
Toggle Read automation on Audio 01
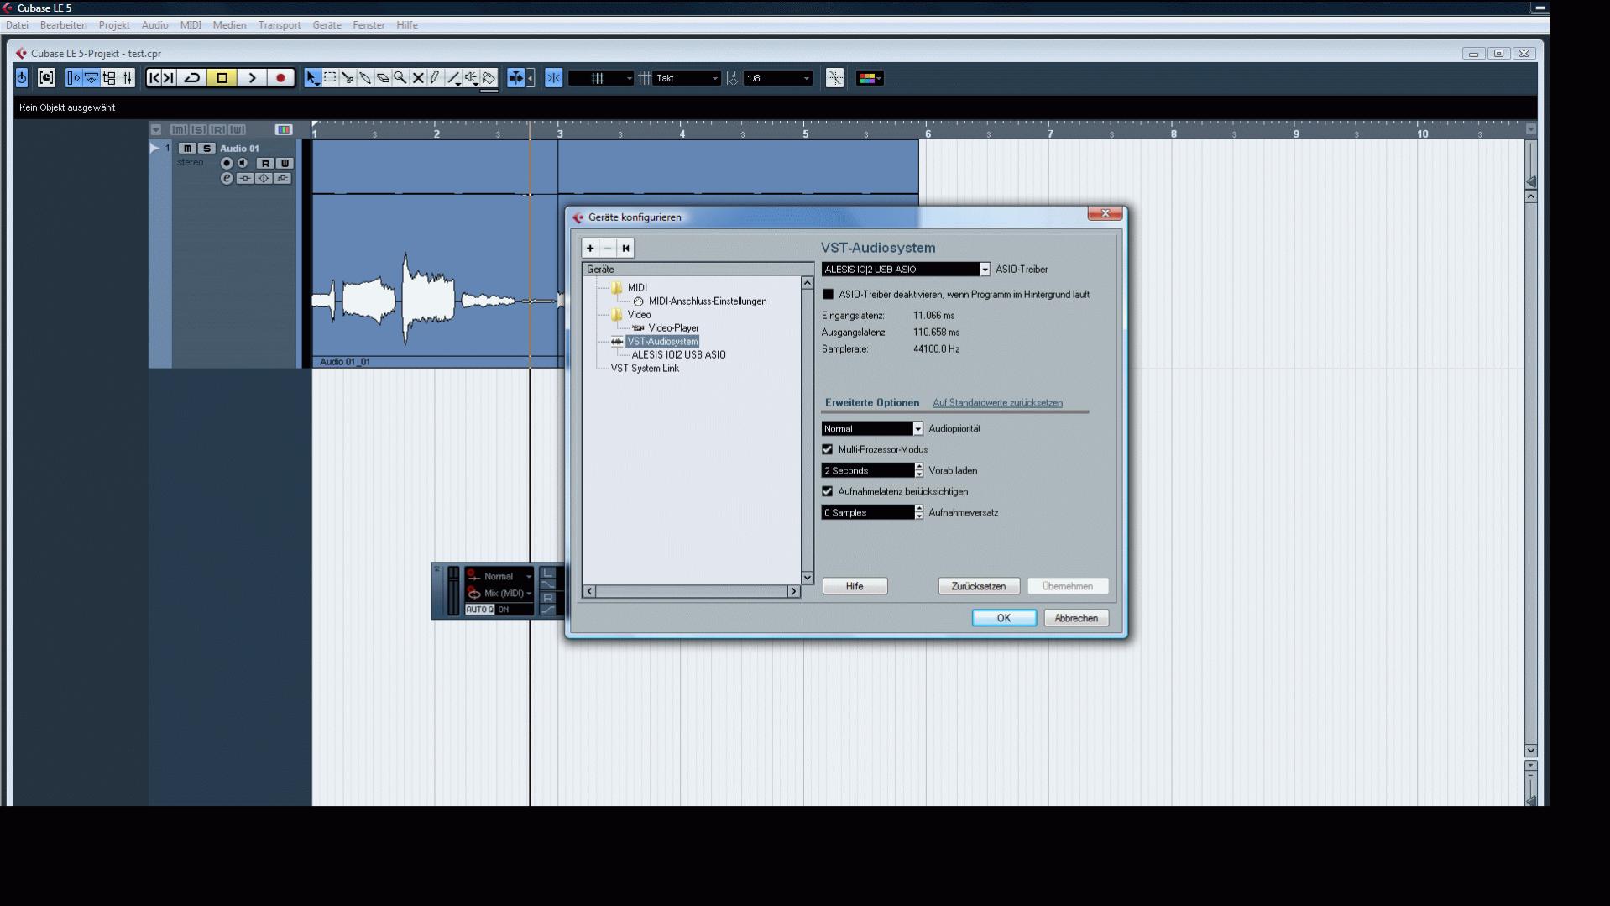[x=265, y=163]
